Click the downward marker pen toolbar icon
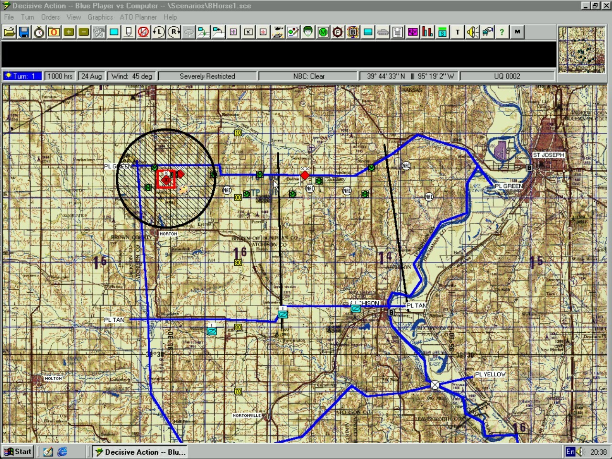Image resolution: width=612 pixels, height=459 pixels. (x=129, y=32)
